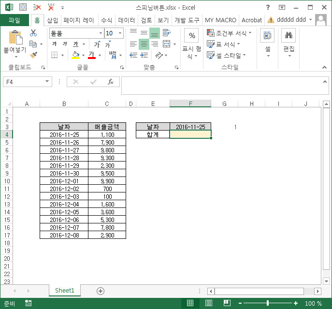332x309 pixels.
Task: Select the cell containing 2016-12-01
Action: 64,181
